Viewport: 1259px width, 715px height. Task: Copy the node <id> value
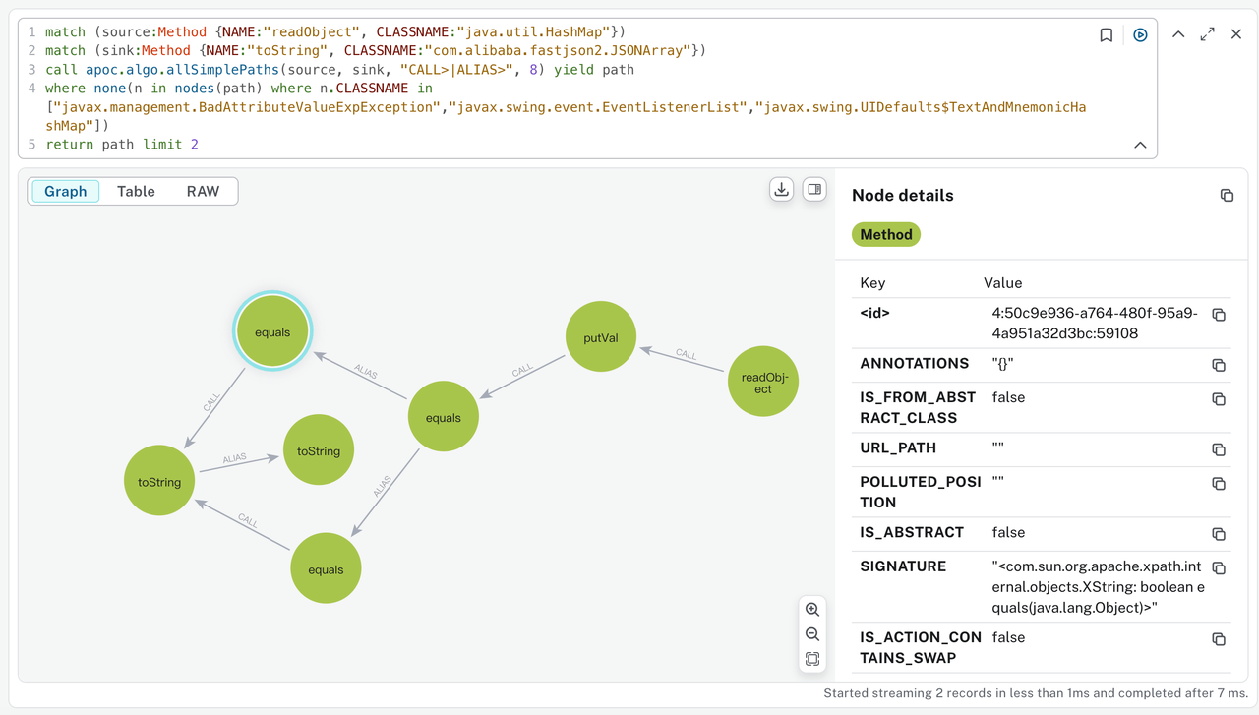(1219, 315)
